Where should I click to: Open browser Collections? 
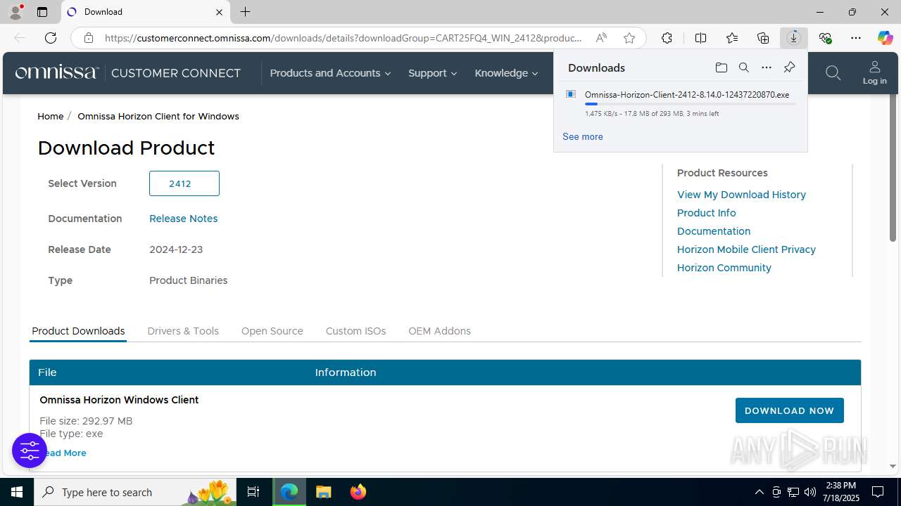tap(763, 38)
